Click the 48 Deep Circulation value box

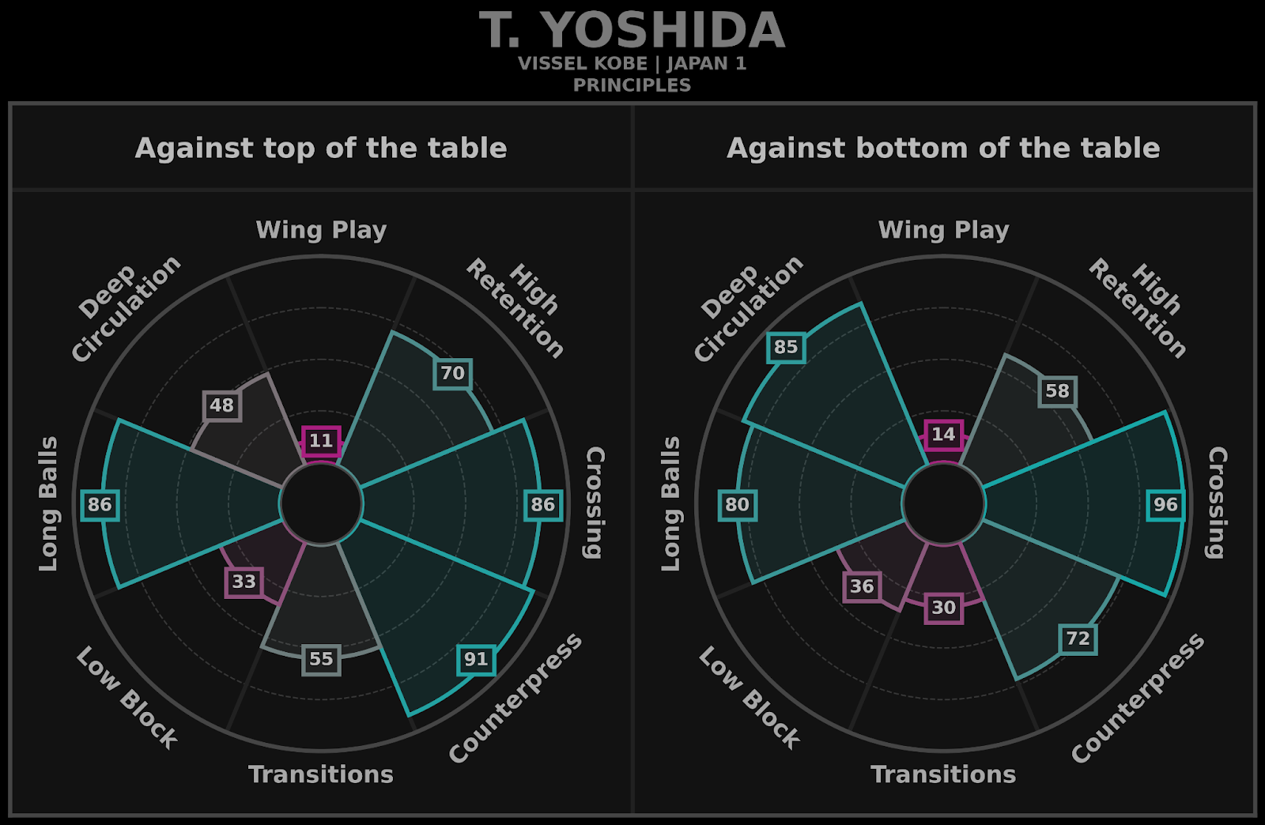(x=222, y=405)
